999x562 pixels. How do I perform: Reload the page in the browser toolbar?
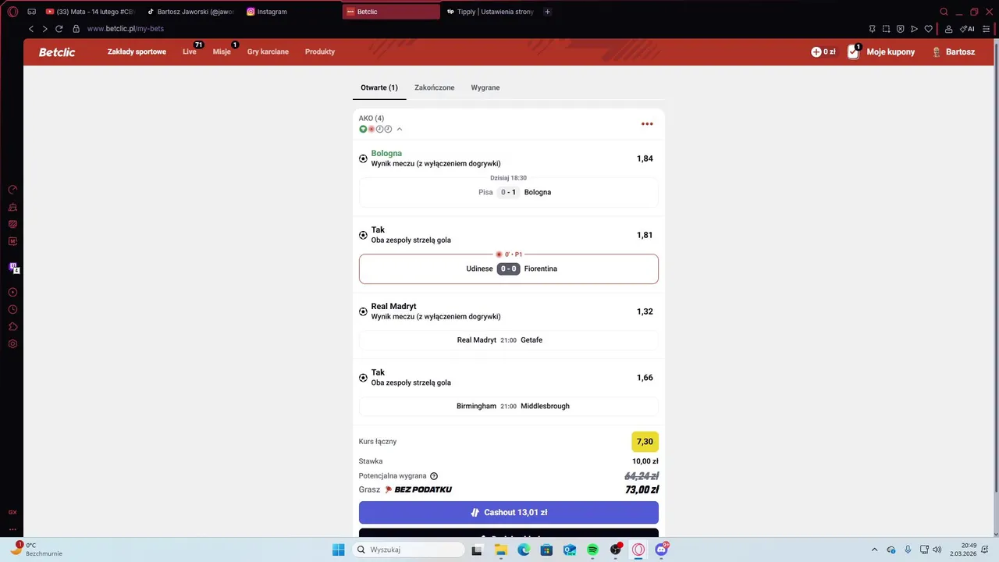click(59, 29)
